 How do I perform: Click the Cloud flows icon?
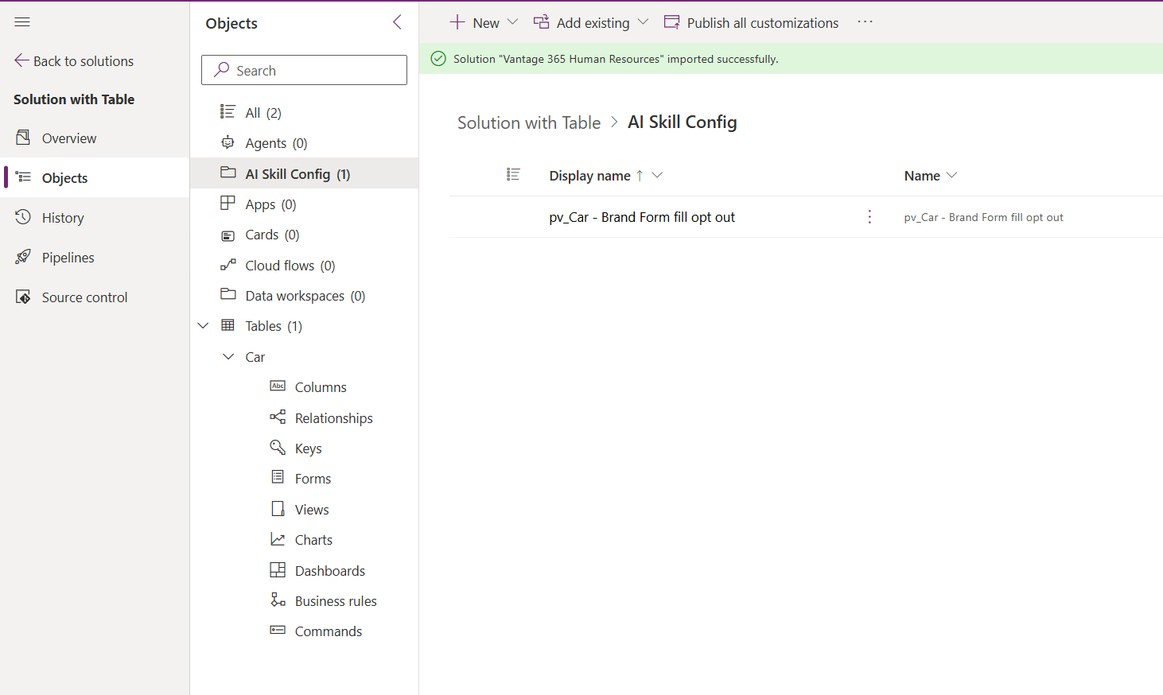point(228,265)
